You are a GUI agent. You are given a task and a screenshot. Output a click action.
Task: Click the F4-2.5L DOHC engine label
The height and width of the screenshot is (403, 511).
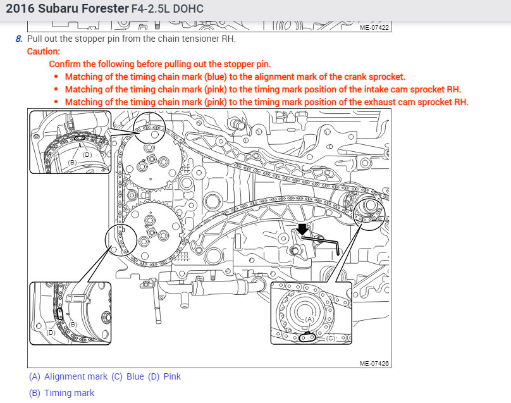tap(168, 9)
